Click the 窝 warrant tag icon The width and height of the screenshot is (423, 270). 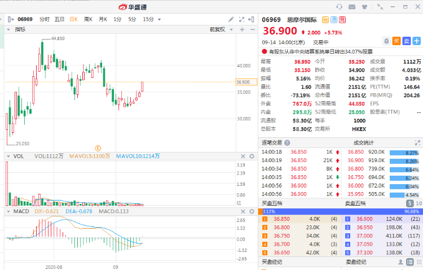click(x=342, y=19)
